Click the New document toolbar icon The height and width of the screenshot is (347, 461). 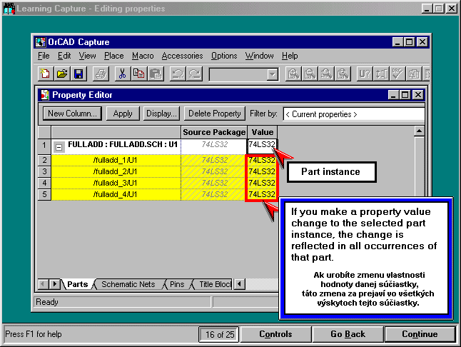pyautogui.click(x=46, y=74)
